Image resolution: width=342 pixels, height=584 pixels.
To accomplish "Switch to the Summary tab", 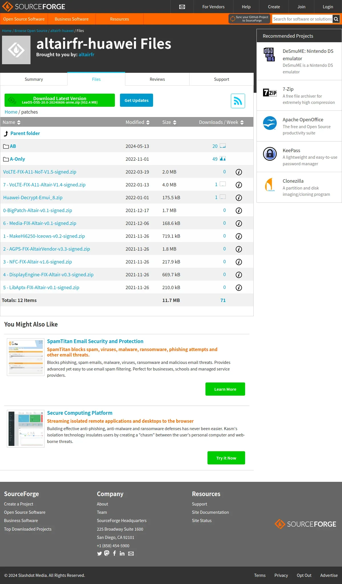I will point(34,79).
